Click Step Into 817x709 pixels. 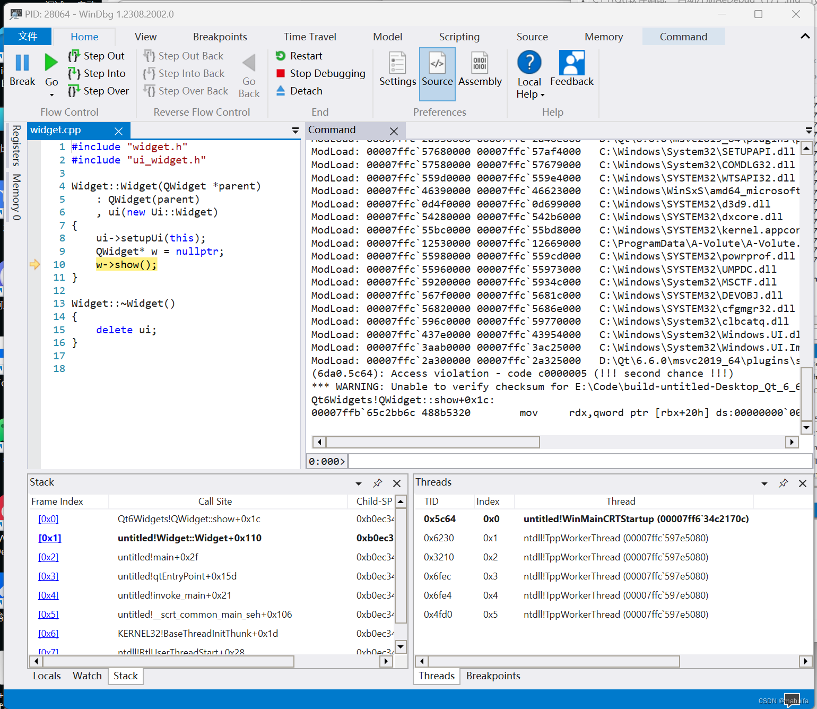pos(97,73)
